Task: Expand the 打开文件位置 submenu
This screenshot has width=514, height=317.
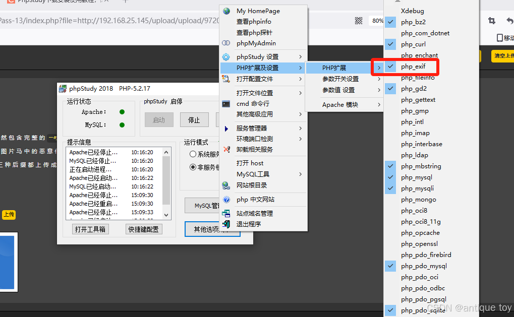Action: (x=263, y=93)
